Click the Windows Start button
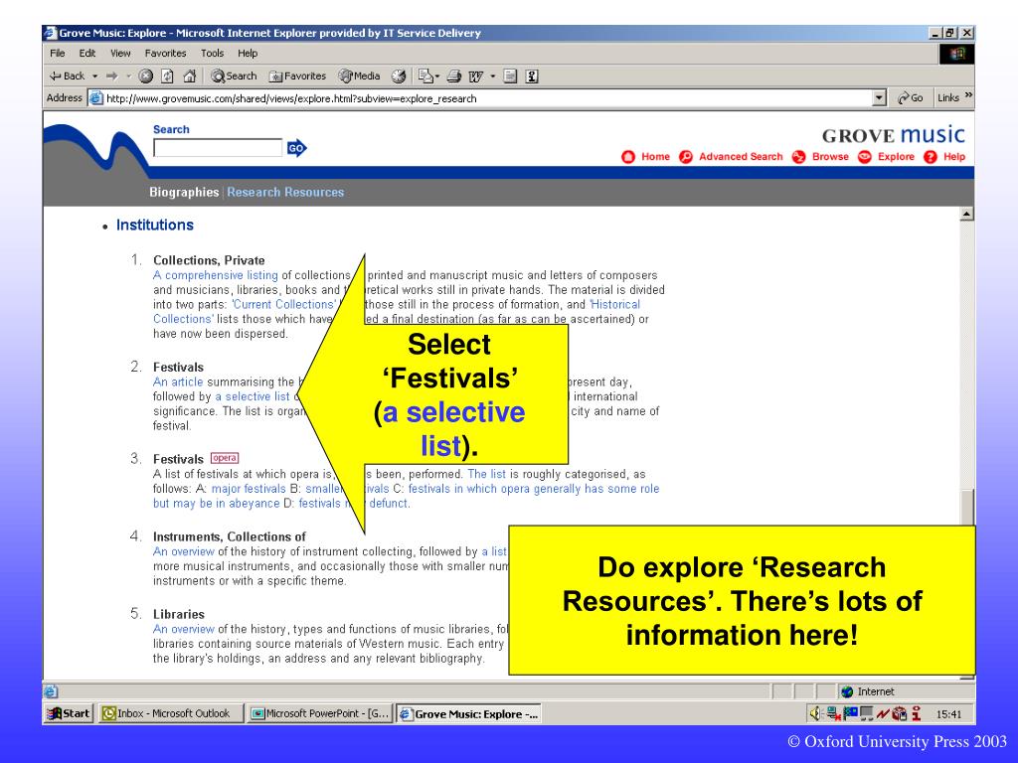Image resolution: width=1018 pixels, height=763 pixels. (x=69, y=713)
